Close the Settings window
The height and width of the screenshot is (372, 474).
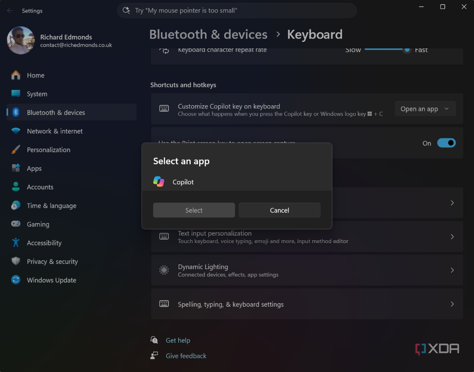pos(464,7)
